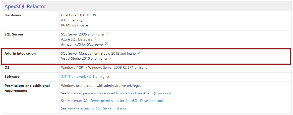Screen dimensions: 293x115
Task: Open Remote access for SQL Server instance link
Action: [x=97, y=108]
